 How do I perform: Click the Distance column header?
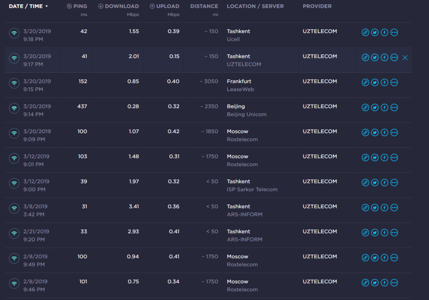(204, 6)
